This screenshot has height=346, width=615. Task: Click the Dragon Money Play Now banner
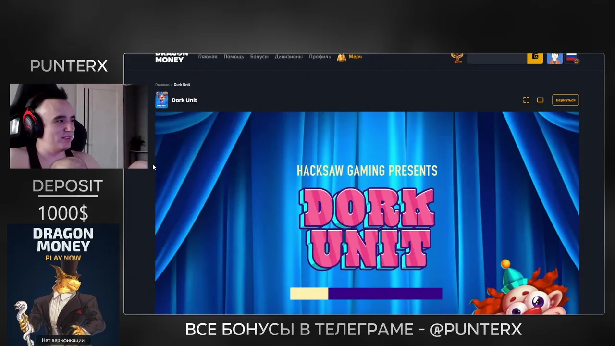(63, 285)
